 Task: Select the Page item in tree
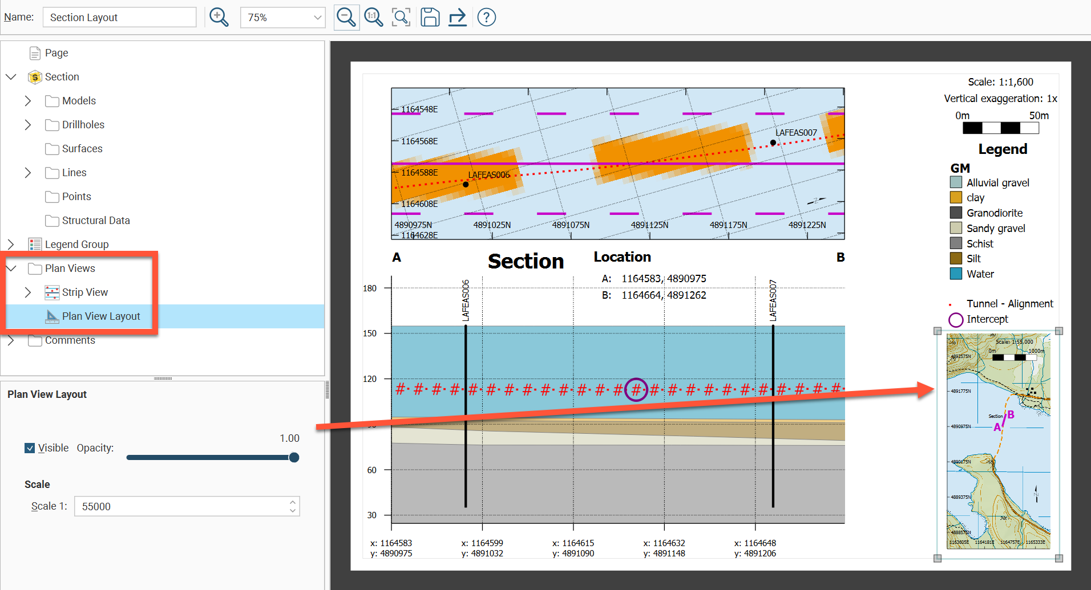tap(56, 53)
